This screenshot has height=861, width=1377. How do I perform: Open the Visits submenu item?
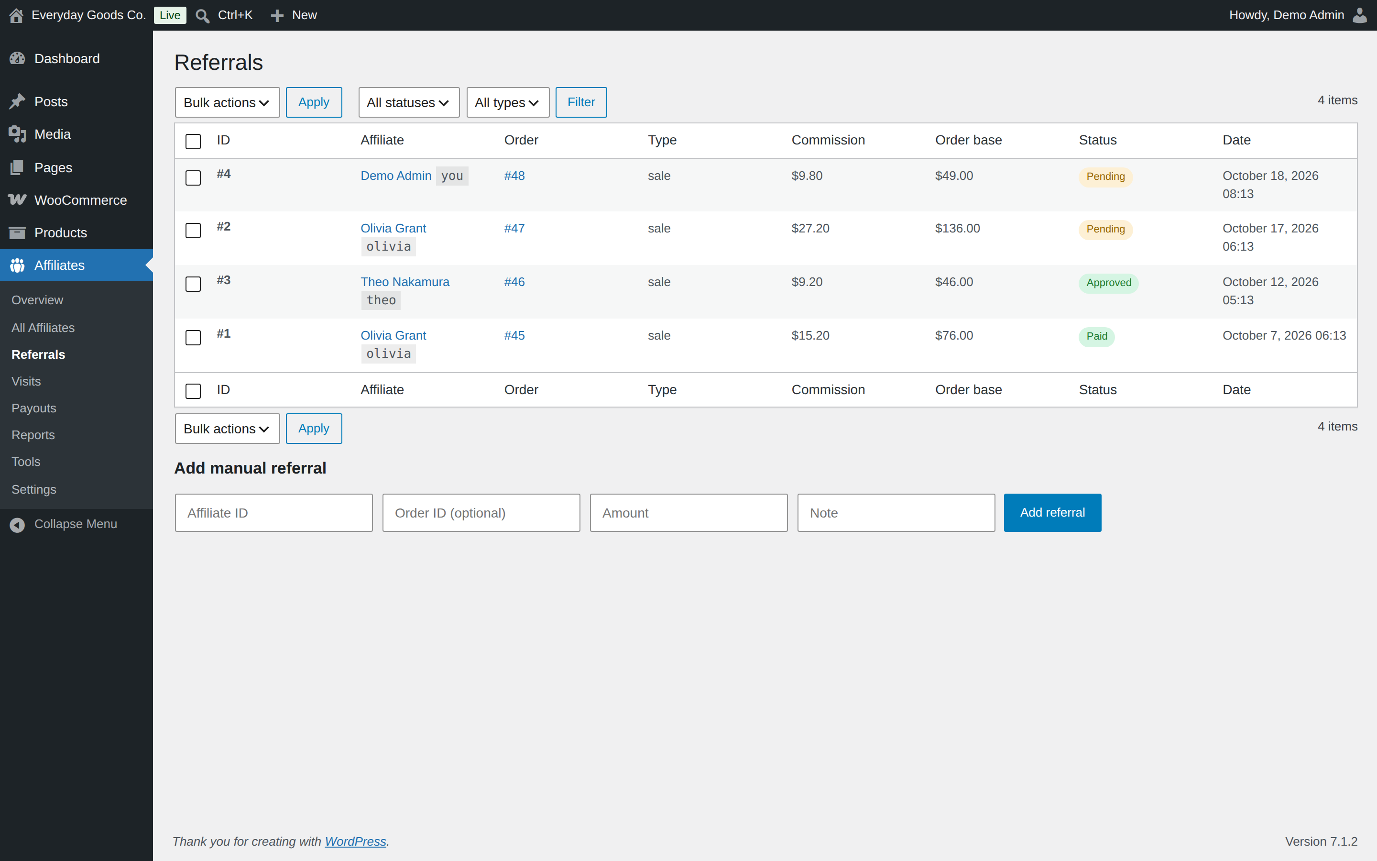click(26, 381)
